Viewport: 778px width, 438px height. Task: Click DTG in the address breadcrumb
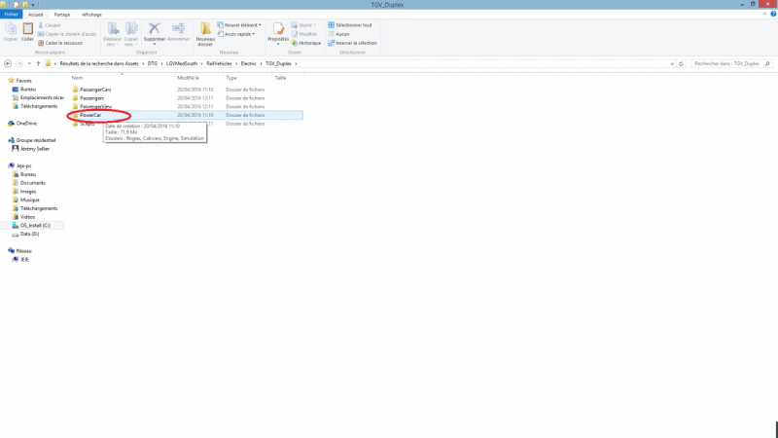tap(153, 63)
